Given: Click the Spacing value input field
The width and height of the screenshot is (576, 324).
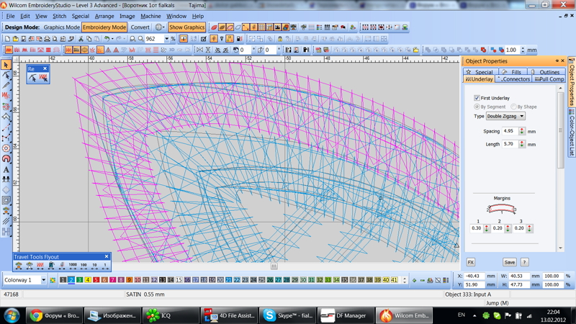Looking at the screenshot, I should point(509,132).
